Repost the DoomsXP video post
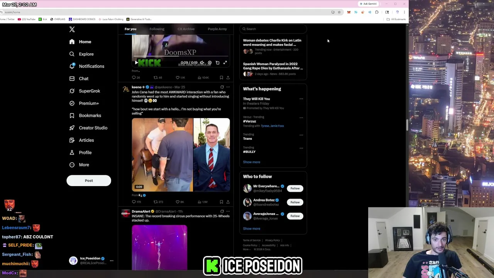This screenshot has width=494, height=278. (x=158, y=78)
